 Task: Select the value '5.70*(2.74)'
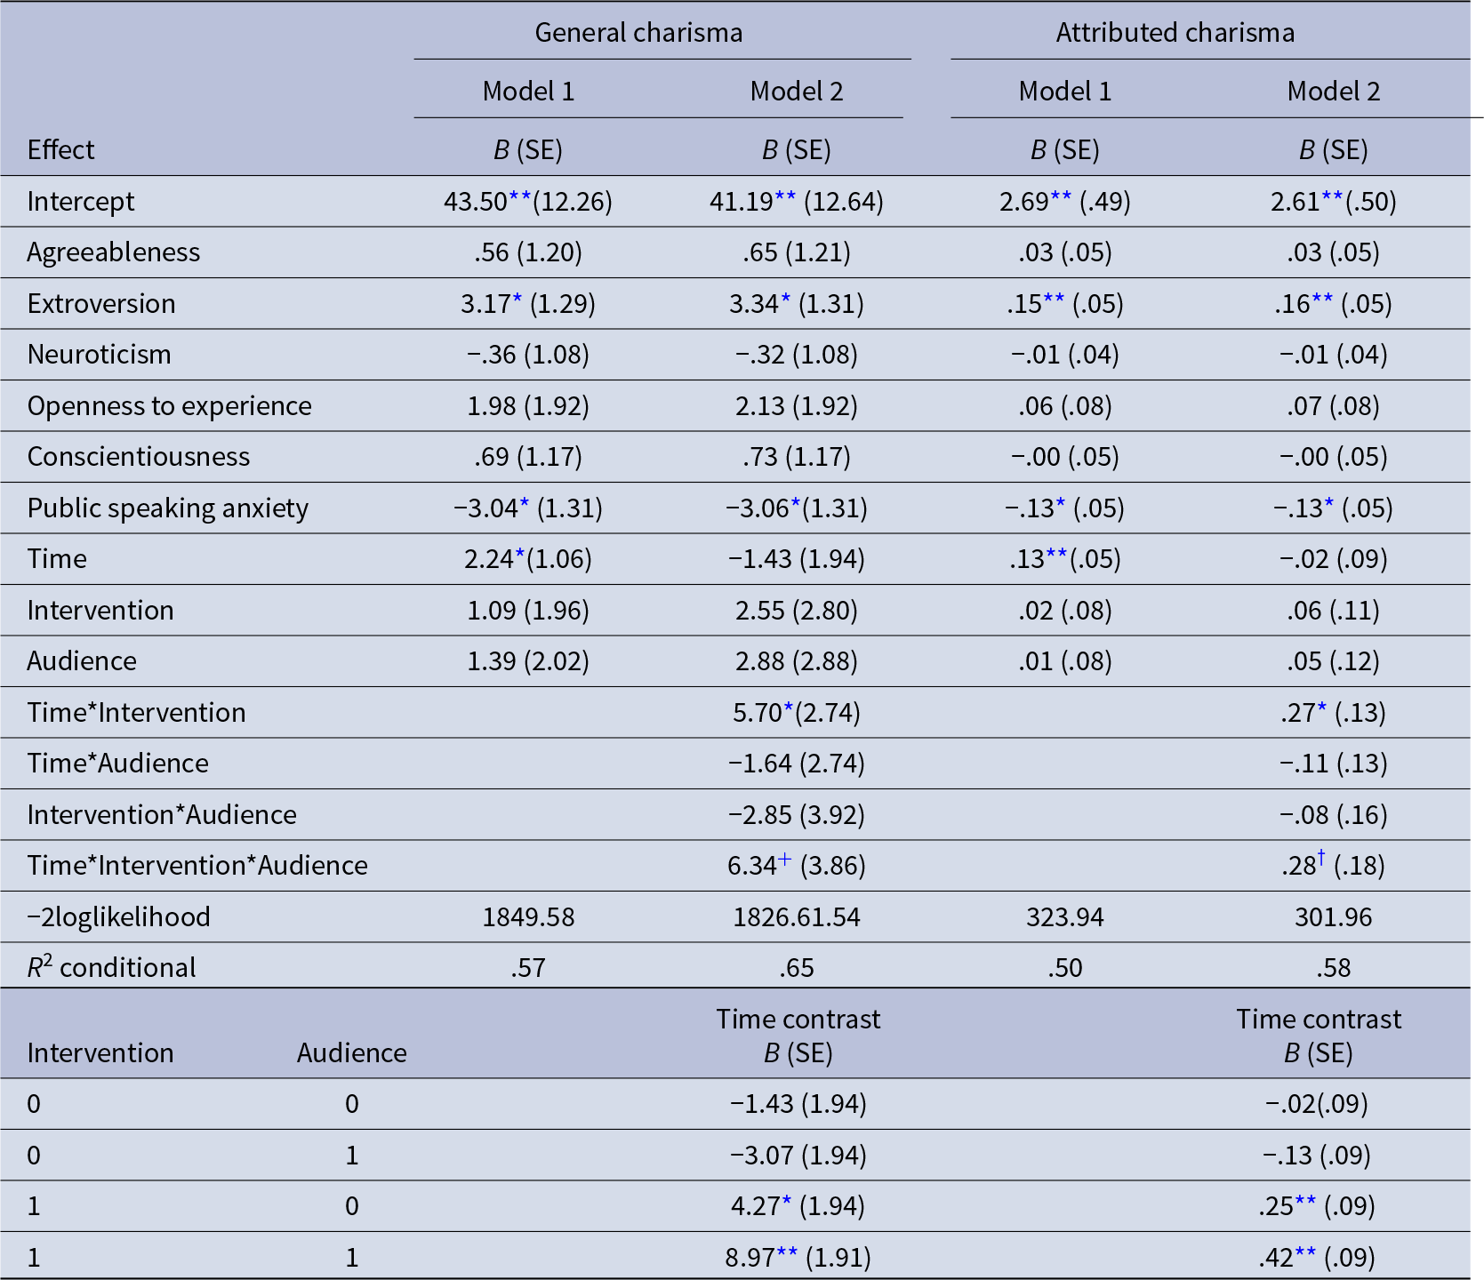pos(797,713)
